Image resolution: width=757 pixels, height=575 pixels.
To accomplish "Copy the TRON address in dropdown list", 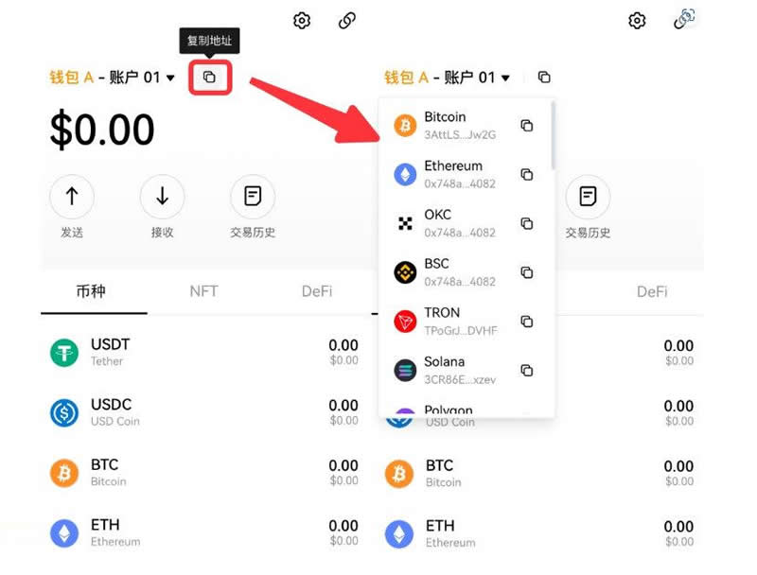I will tap(527, 322).
